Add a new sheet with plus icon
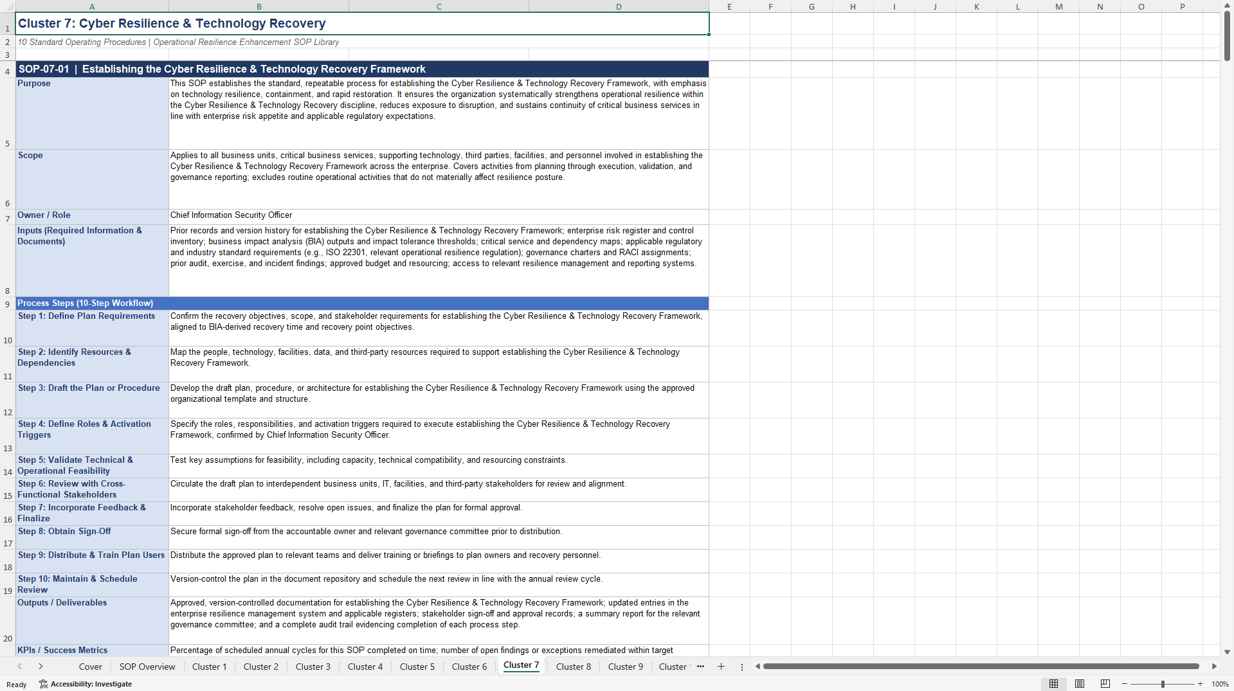1234x691 pixels. [721, 667]
